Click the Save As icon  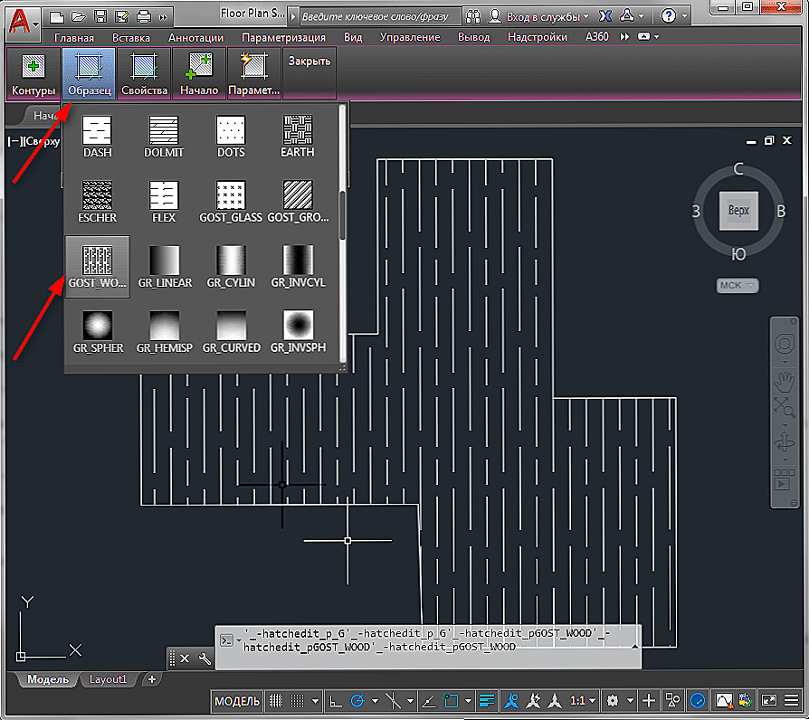tap(122, 17)
